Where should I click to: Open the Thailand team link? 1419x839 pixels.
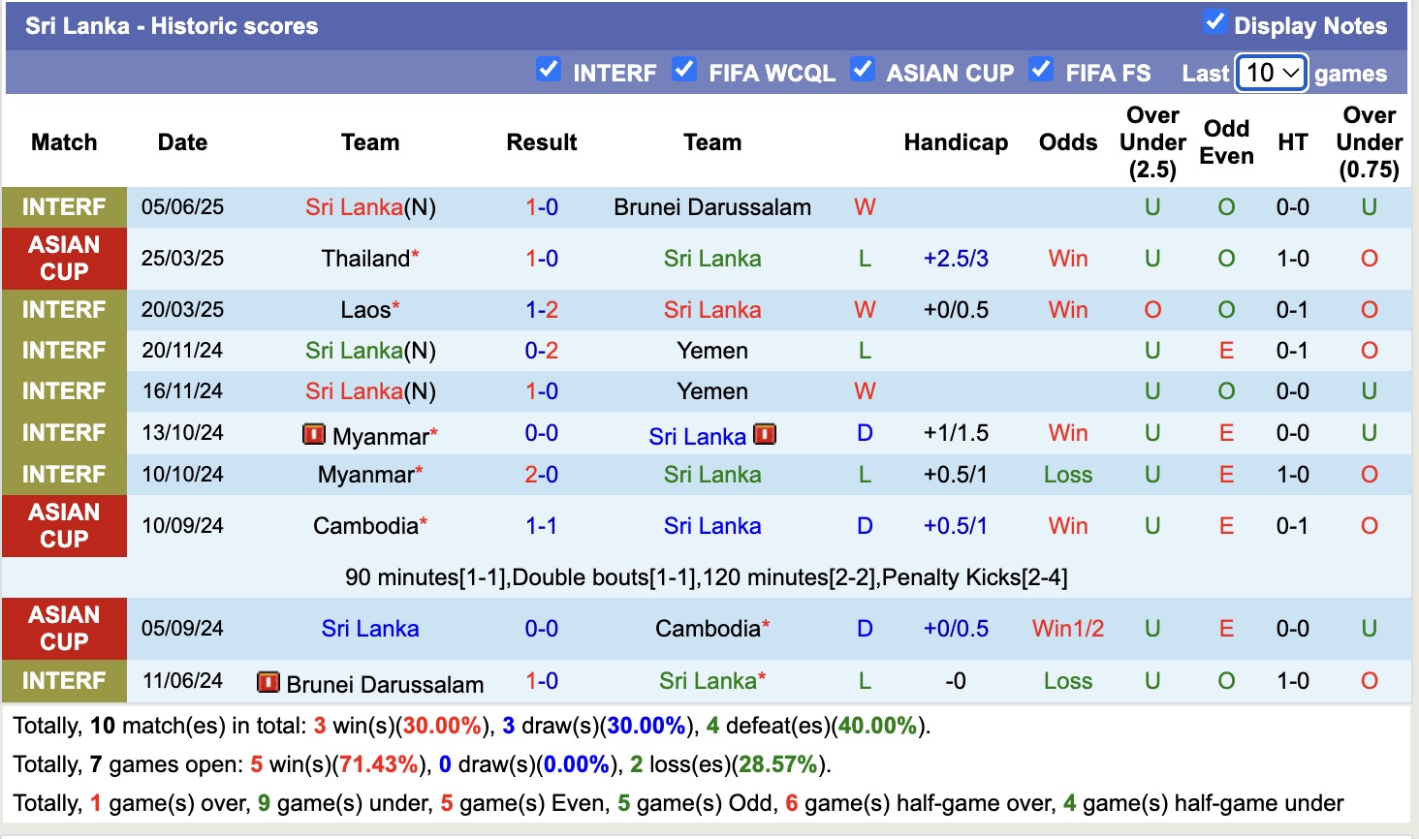point(365,259)
